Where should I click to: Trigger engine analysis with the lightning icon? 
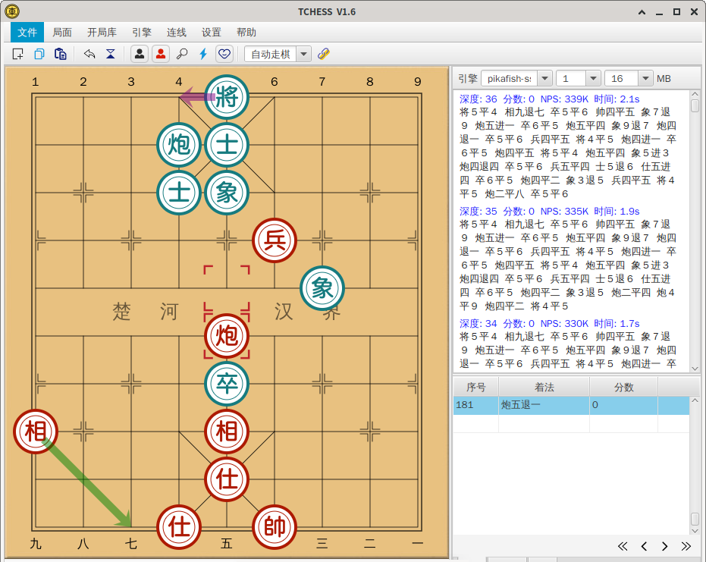[203, 54]
